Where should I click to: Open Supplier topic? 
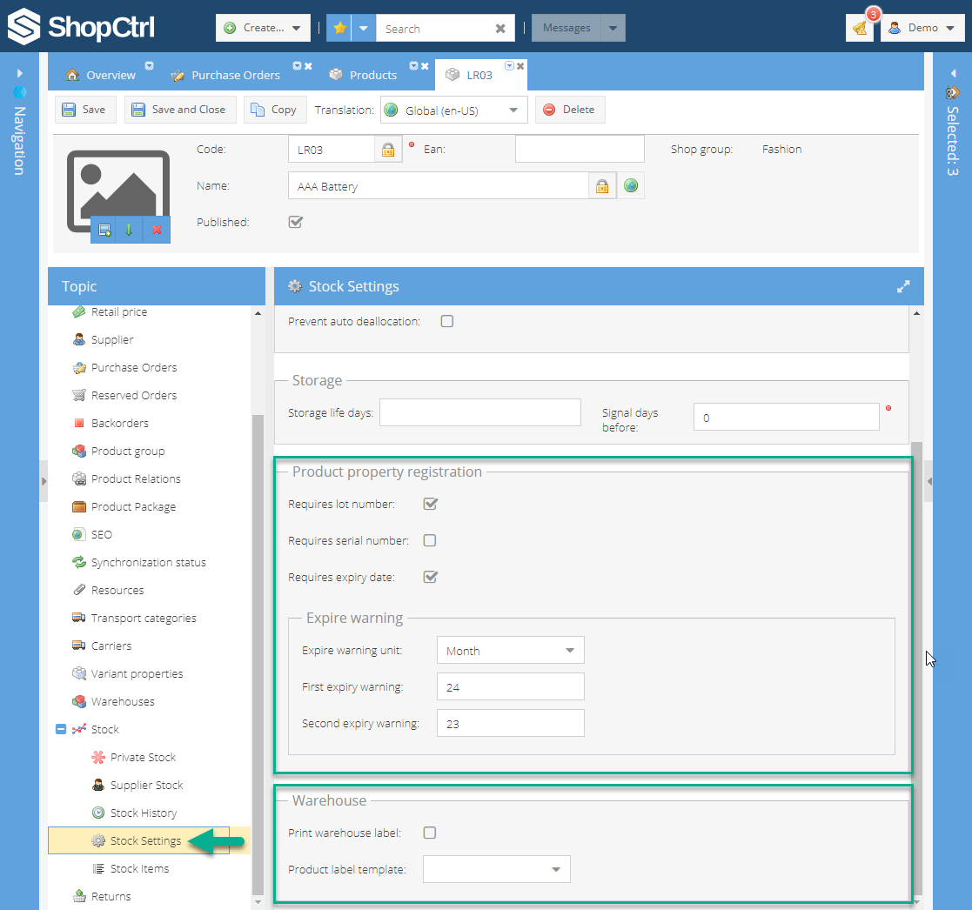(x=112, y=339)
